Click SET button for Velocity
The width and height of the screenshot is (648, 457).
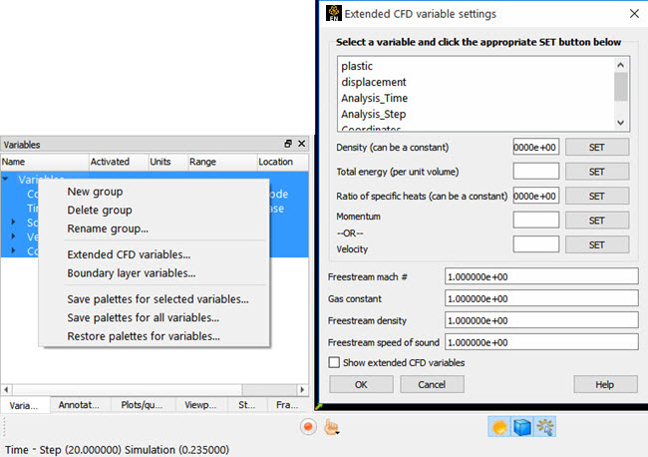597,244
